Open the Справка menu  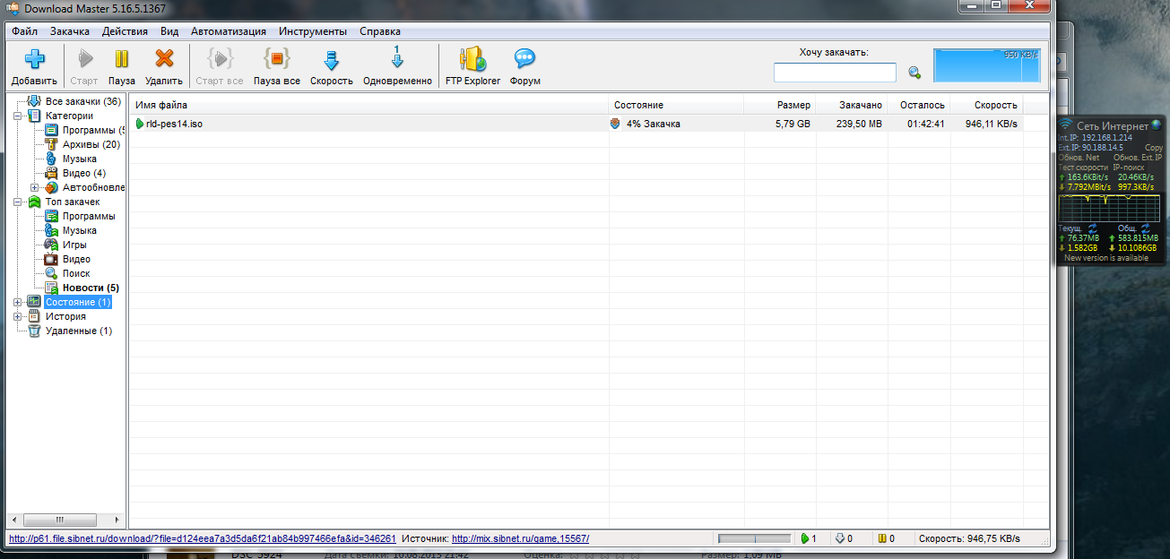point(380,31)
